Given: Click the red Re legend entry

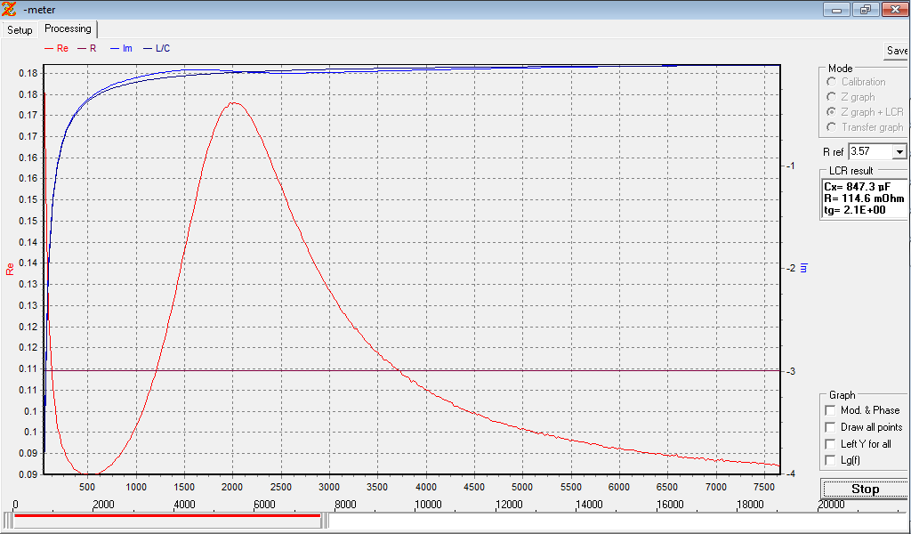Looking at the screenshot, I should (x=56, y=48).
